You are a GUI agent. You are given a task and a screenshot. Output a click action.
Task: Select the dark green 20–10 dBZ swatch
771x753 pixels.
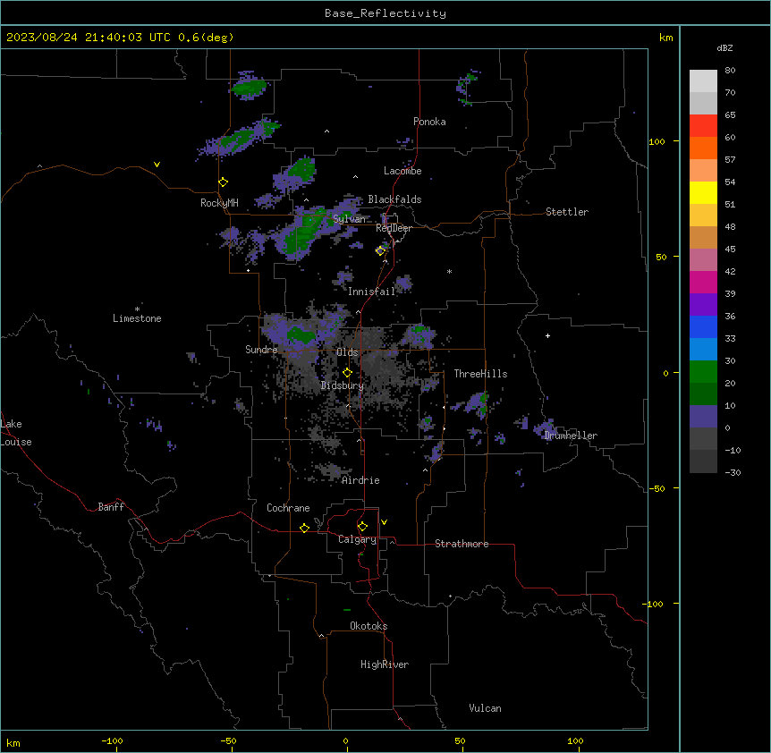point(703,394)
